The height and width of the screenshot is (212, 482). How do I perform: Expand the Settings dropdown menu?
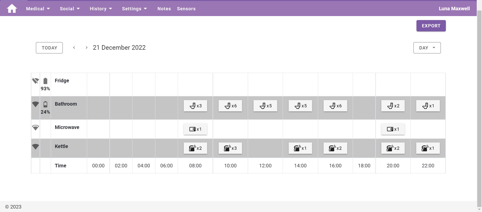pos(134,9)
